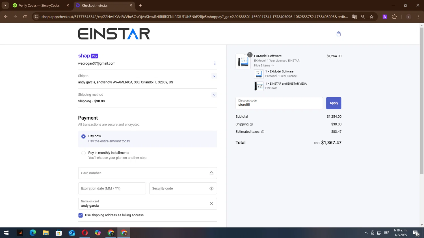
Task: Open the zoom magnifier icon
Action: click(363, 17)
